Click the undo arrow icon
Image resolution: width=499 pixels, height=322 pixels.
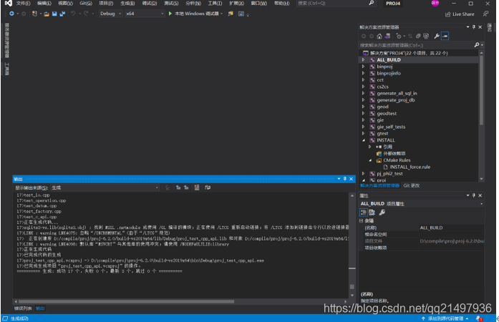click(73, 14)
